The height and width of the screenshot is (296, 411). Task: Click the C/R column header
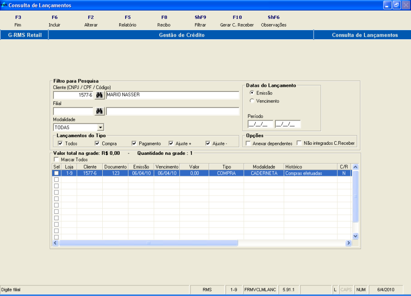(x=344, y=167)
